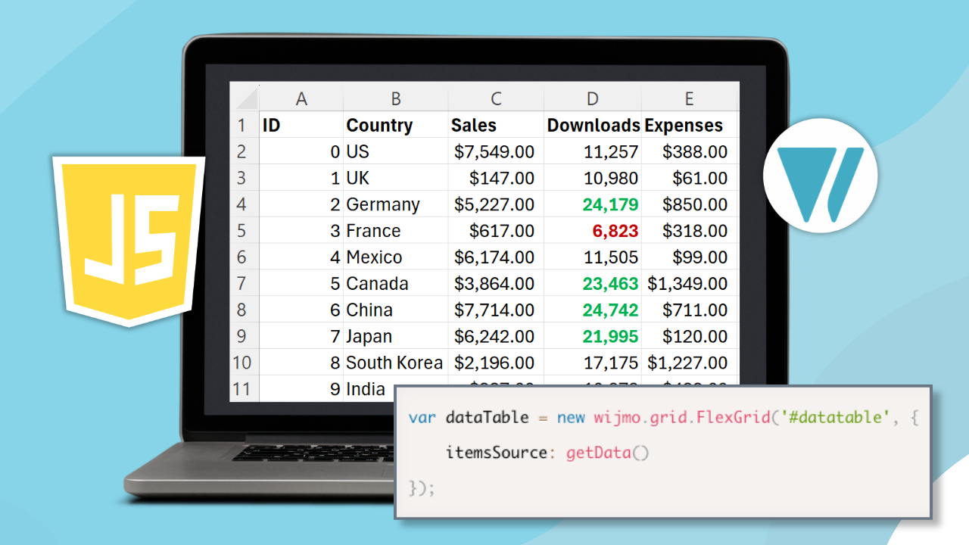Click the 11,505 downloads value

pyautogui.click(x=611, y=257)
